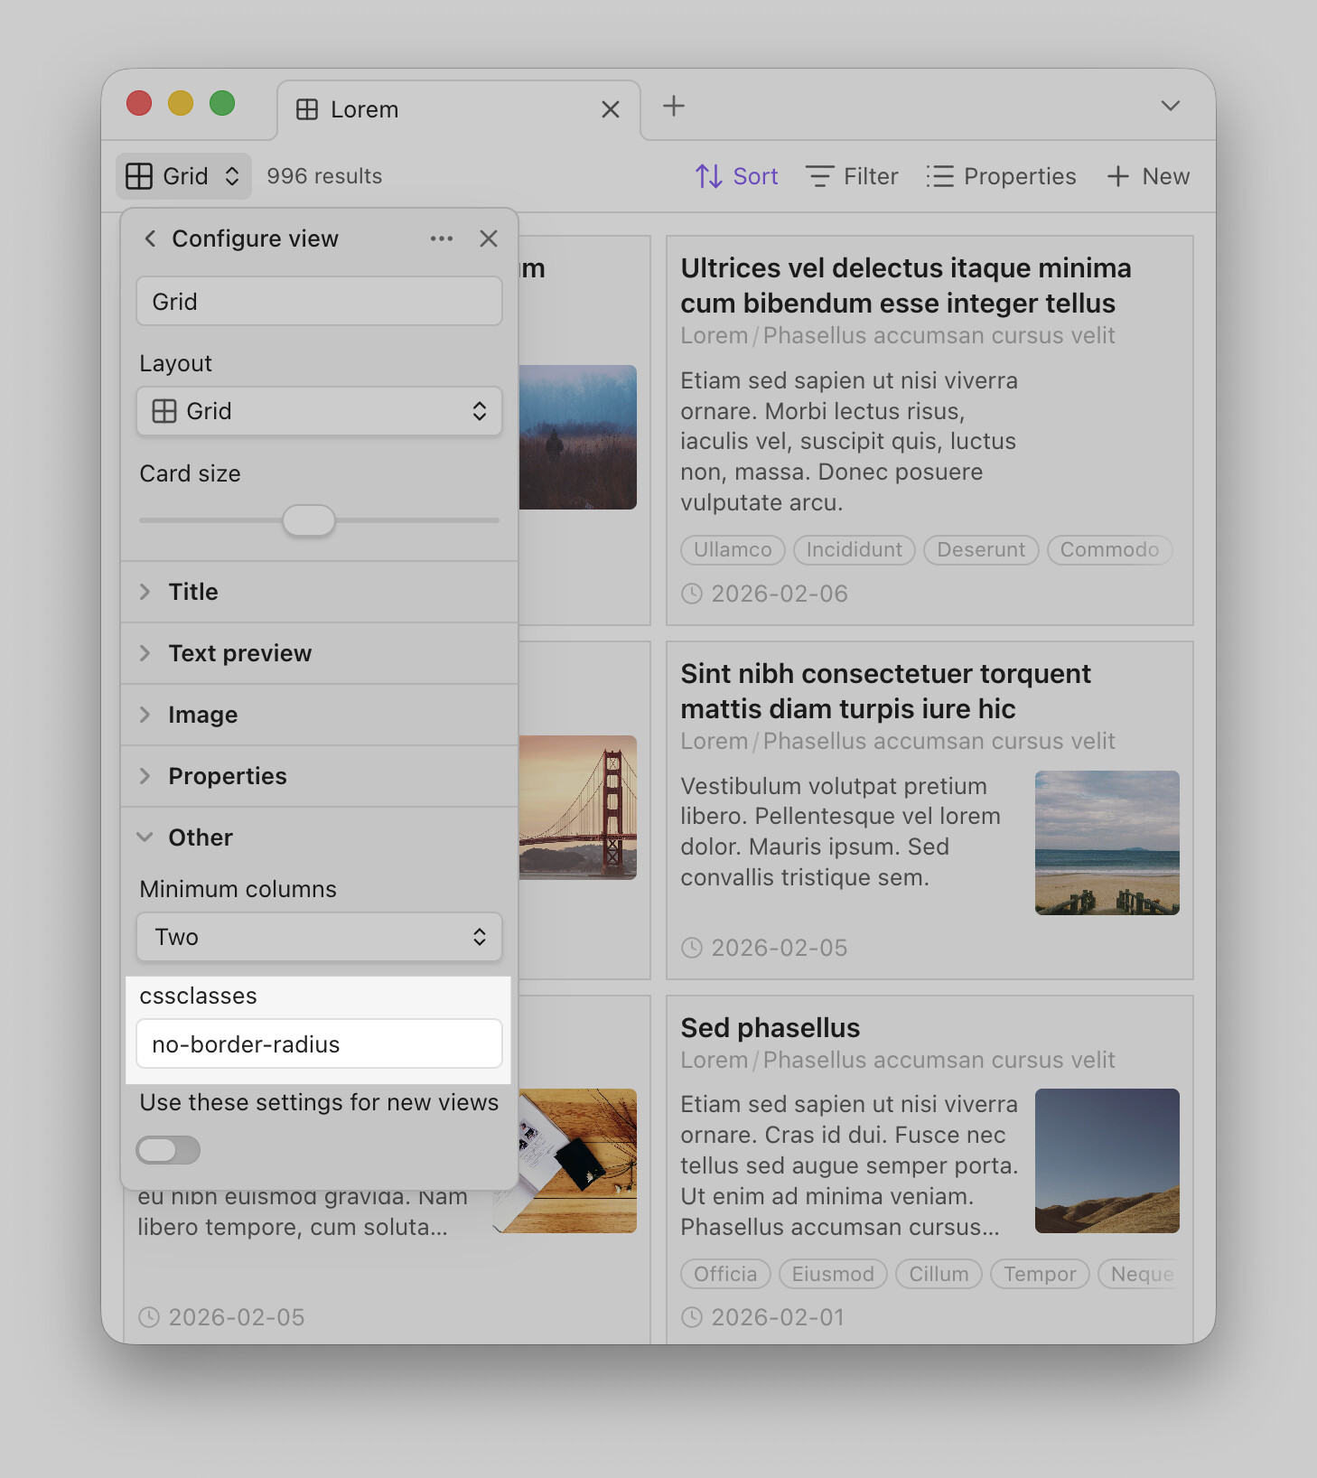Screen dimensions: 1317x1478
Task: Open a new tab with plus button
Action: tap(674, 107)
